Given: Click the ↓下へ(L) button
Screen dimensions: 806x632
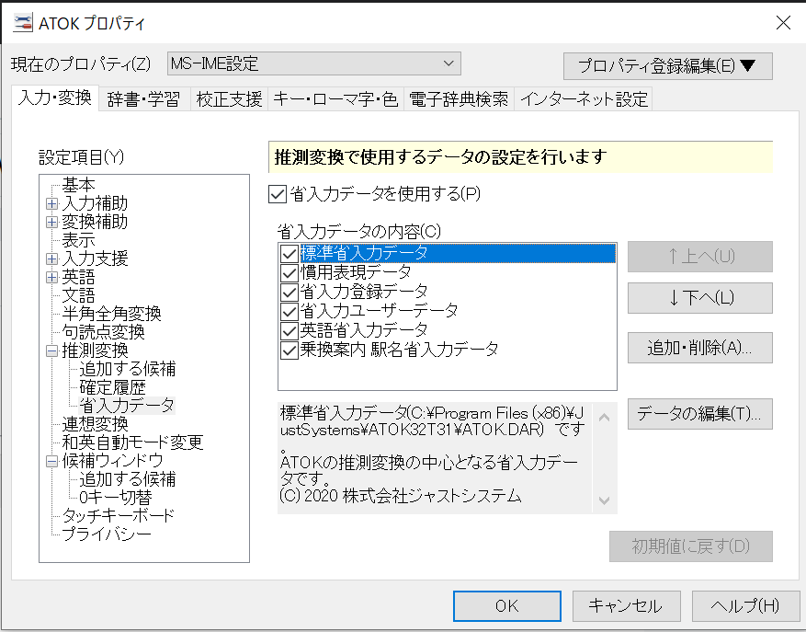Looking at the screenshot, I should point(700,298).
